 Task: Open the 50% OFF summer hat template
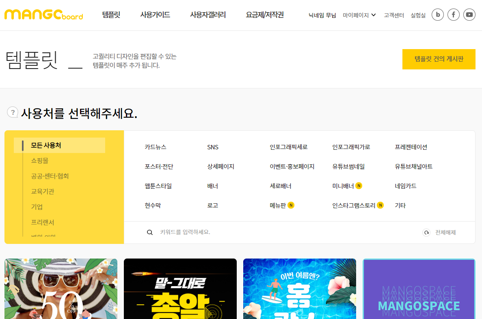click(x=61, y=289)
